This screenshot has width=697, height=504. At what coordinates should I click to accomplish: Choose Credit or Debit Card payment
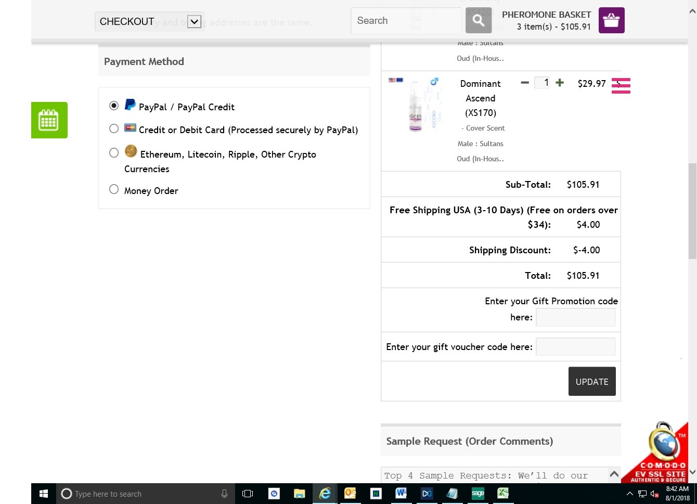coord(114,128)
